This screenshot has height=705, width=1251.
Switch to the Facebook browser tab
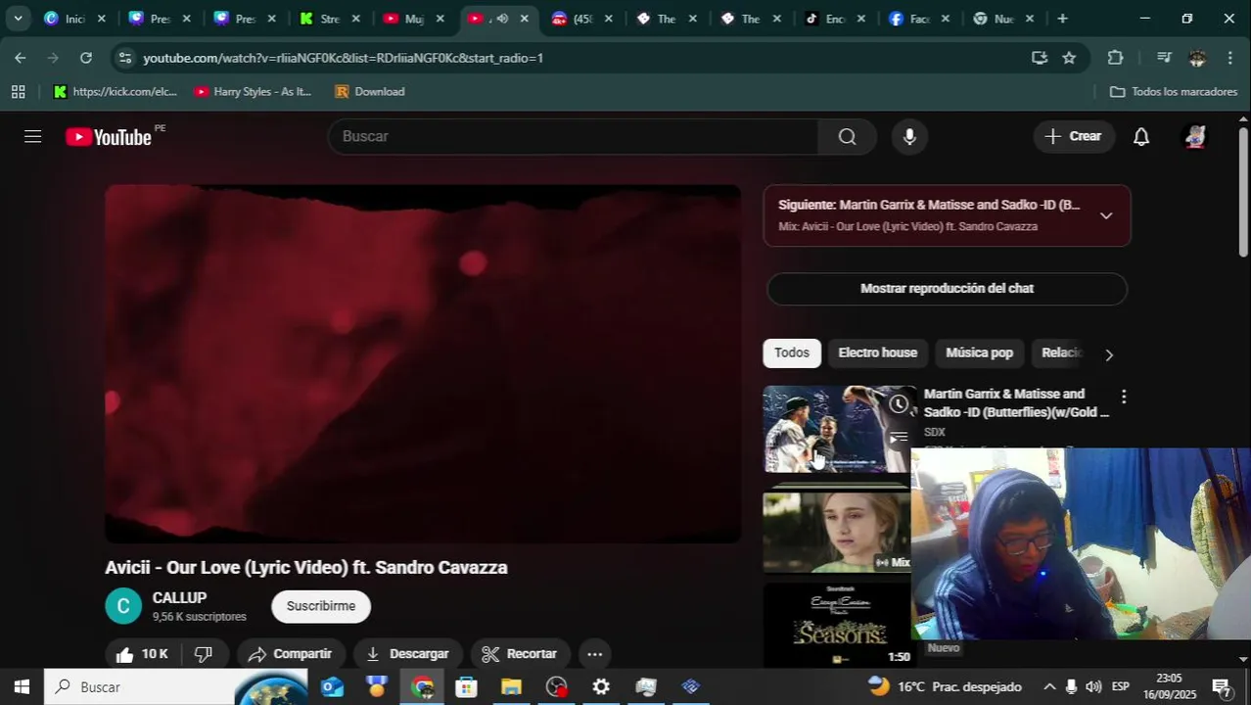coord(919,19)
